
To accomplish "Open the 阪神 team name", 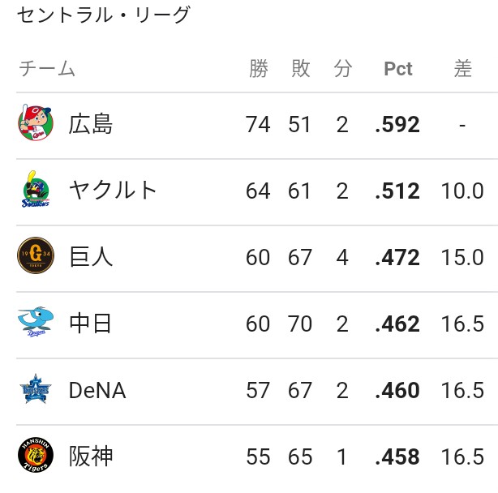I will 91,457.
